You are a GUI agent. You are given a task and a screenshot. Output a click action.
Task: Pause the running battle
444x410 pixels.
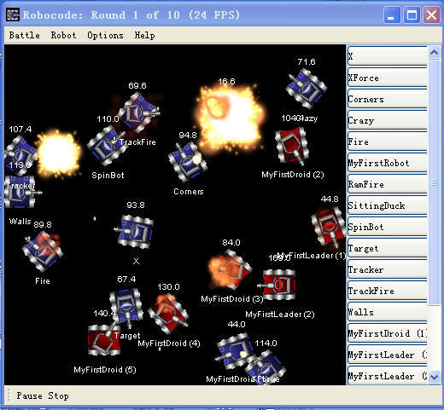pyautogui.click(x=29, y=396)
